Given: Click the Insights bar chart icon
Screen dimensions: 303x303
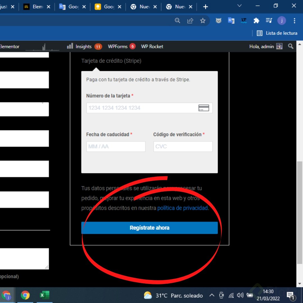Looking at the screenshot, I should click(70, 46).
